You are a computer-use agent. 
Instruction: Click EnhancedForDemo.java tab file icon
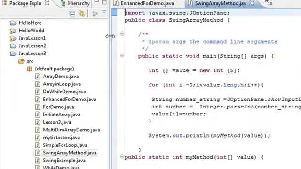[116, 3]
